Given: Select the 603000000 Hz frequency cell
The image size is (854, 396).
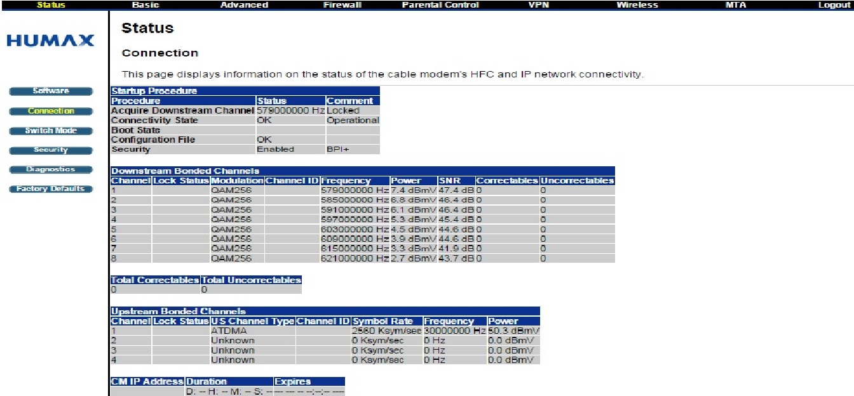Looking at the screenshot, I should 355,229.
